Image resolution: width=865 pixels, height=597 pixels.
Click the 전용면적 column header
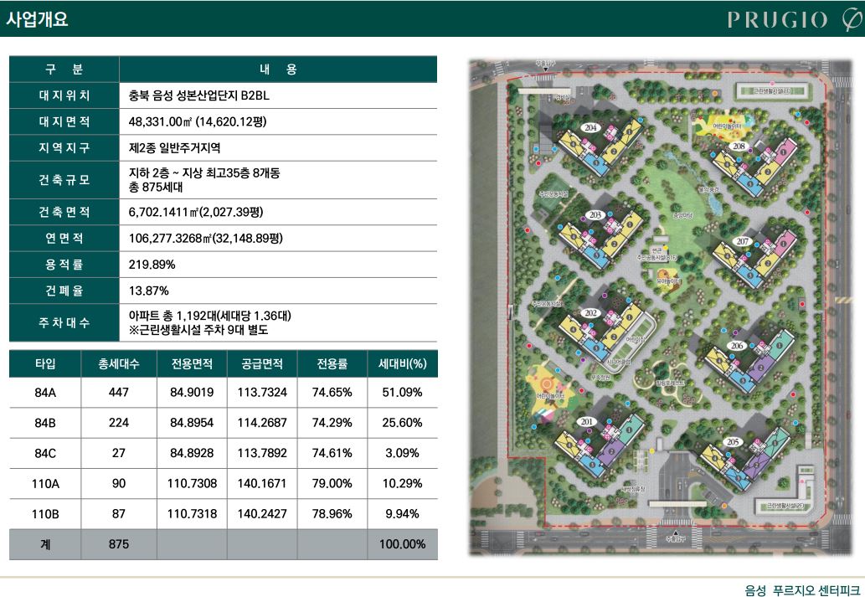[192, 363]
